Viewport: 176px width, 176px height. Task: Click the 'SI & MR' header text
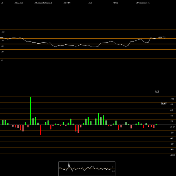[19, 3]
